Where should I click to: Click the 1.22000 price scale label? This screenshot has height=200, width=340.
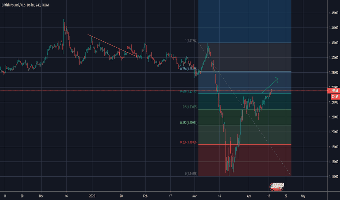(x=333, y=117)
